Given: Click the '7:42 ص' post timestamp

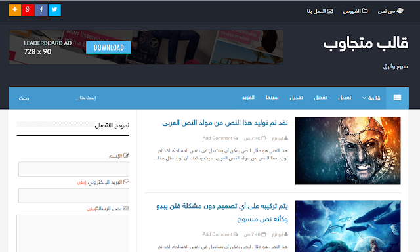Looking at the screenshot, I should click(x=255, y=138).
